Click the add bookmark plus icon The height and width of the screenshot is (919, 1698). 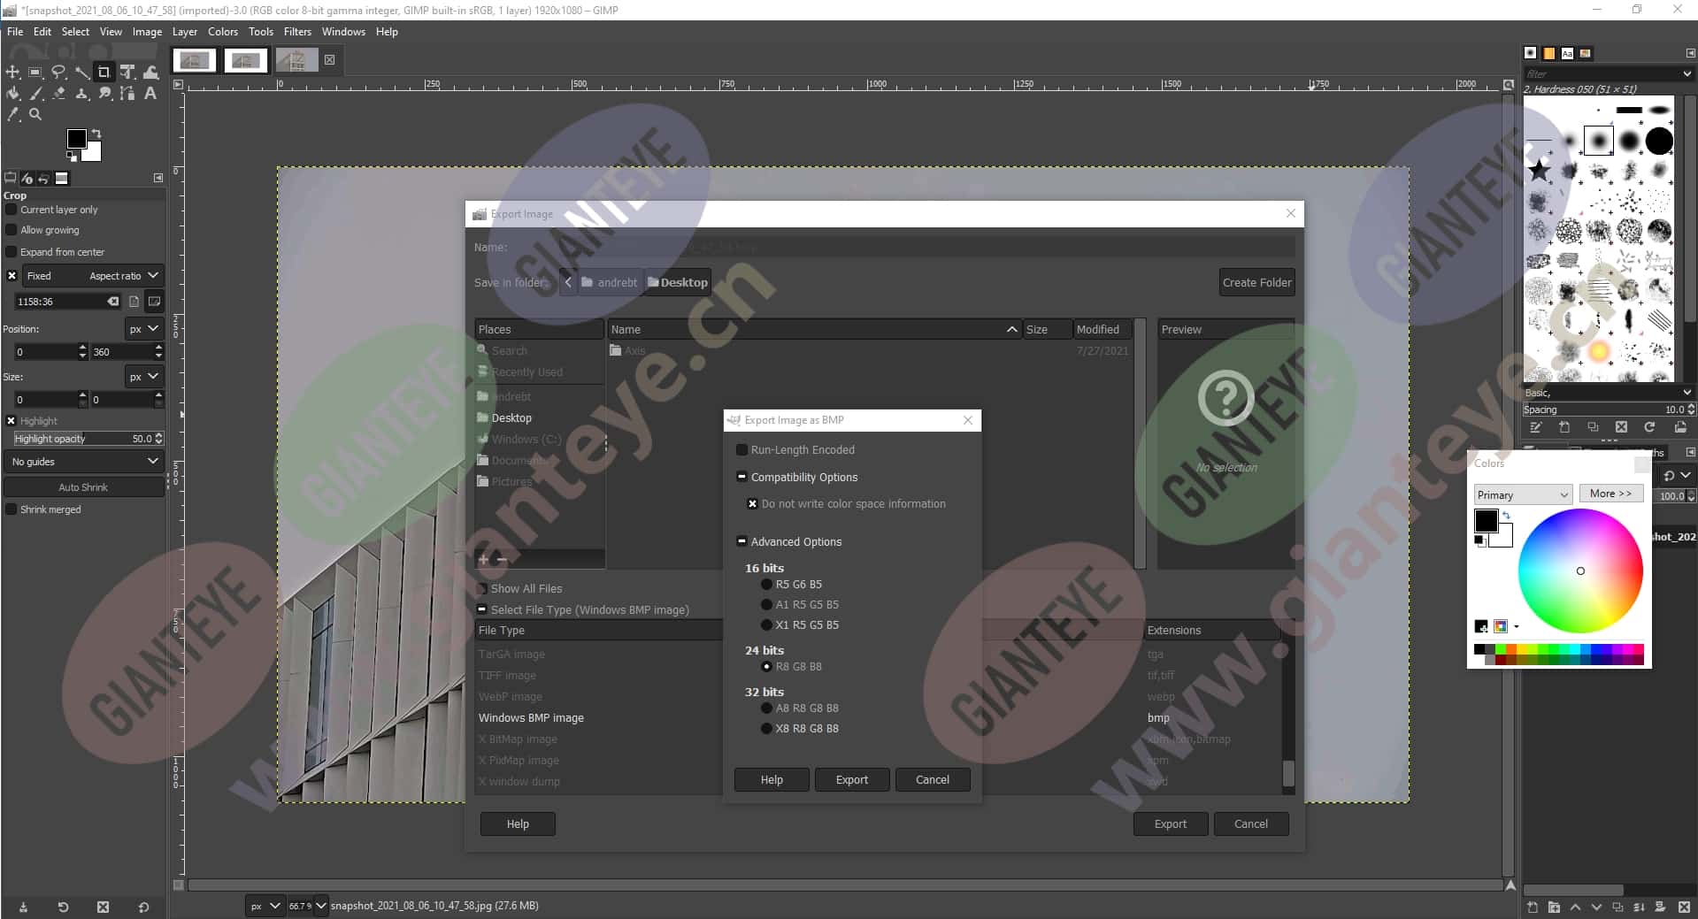pyautogui.click(x=483, y=559)
